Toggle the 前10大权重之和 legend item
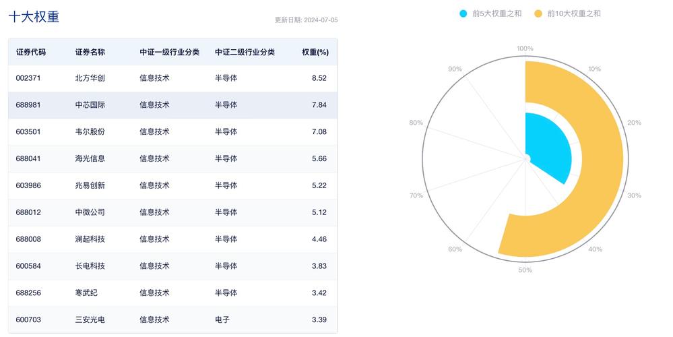 [x=567, y=13]
